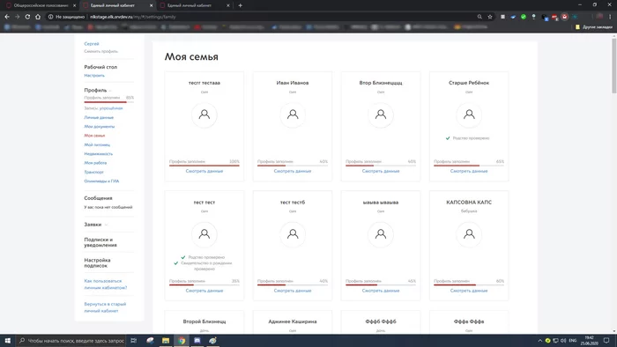This screenshot has height=347, width=617.
Task: Click the avatar icon of тест тестб
Action: [x=293, y=234]
